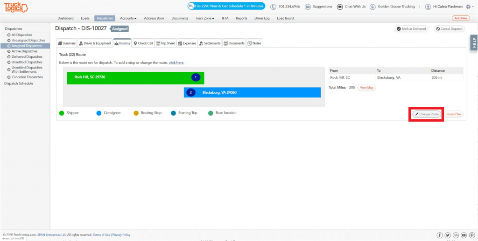Click the green Shipper legend dot

pyautogui.click(x=62, y=113)
